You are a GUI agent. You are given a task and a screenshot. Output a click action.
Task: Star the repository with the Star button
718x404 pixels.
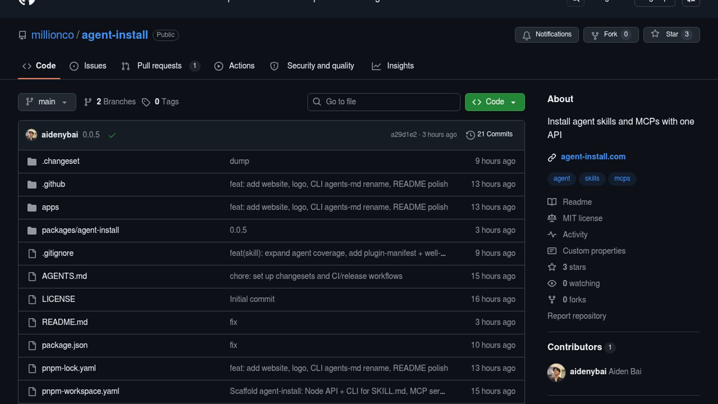pos(672,34)
